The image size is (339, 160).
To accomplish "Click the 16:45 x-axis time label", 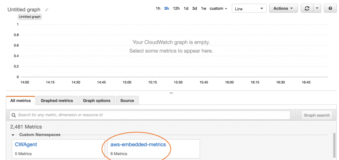I will point(306,82).
